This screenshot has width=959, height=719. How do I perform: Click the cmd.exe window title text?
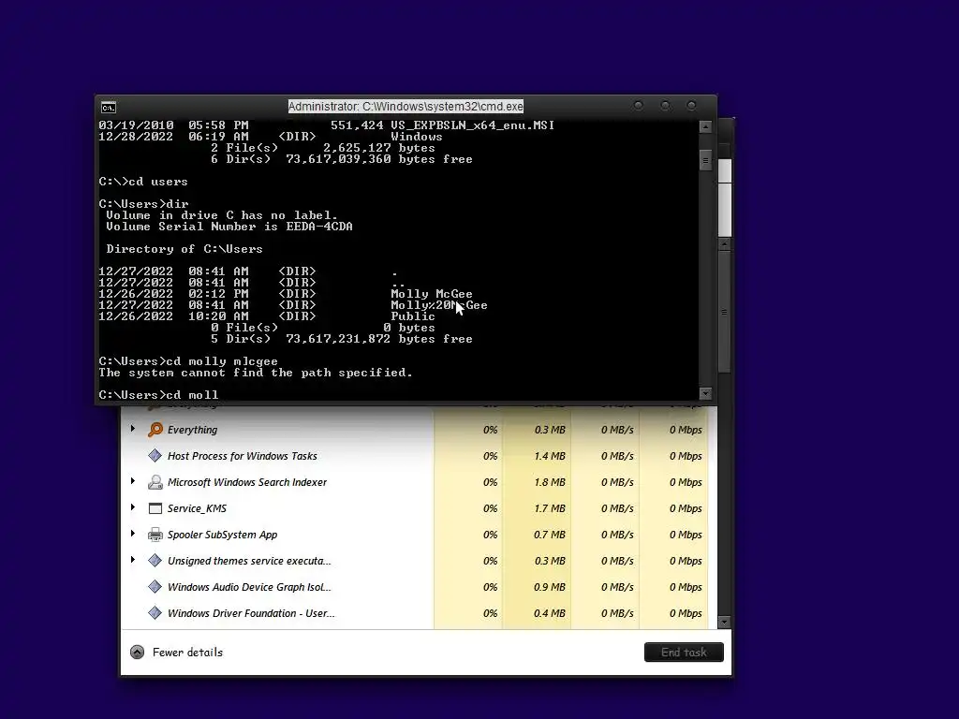(406, 107)
